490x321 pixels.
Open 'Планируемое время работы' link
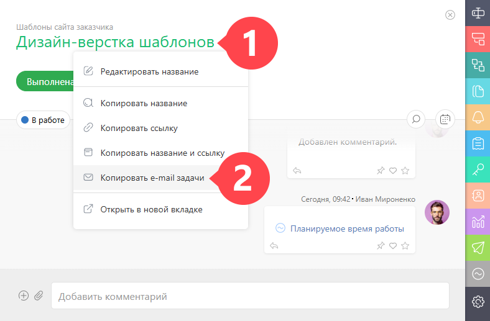click(347, 228)
